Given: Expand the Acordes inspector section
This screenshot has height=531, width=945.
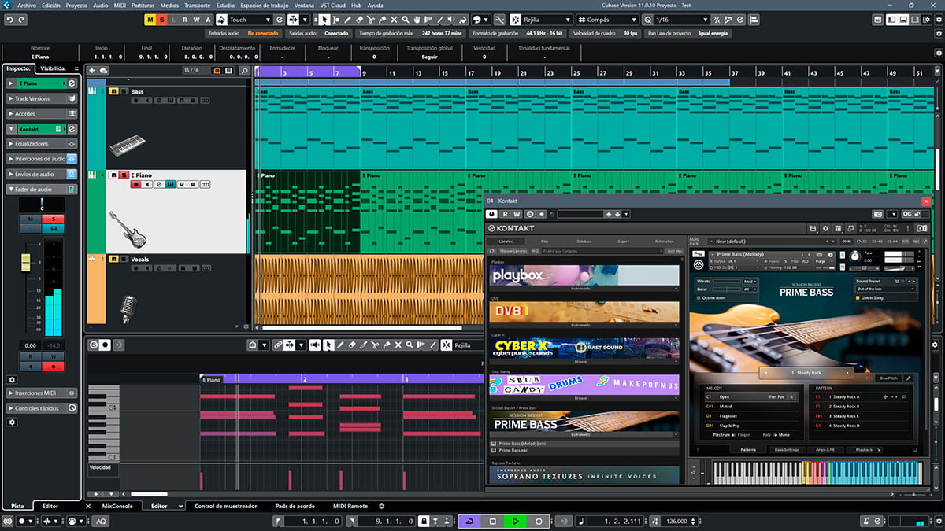Looking at the screenshot, I should (43, 114).
